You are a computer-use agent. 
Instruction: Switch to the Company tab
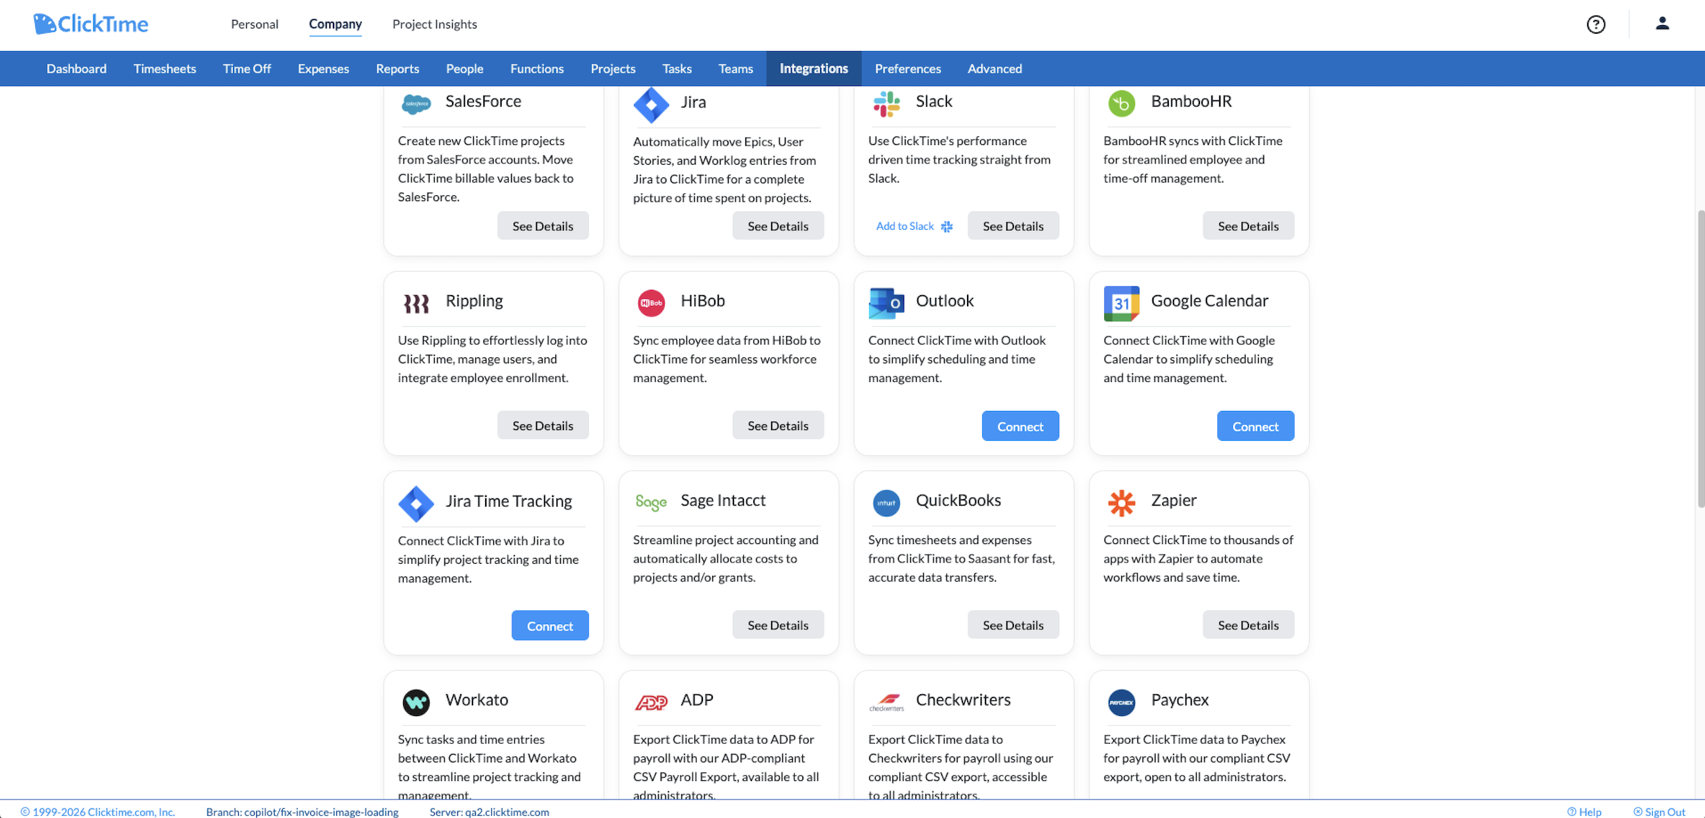point(336,24)
